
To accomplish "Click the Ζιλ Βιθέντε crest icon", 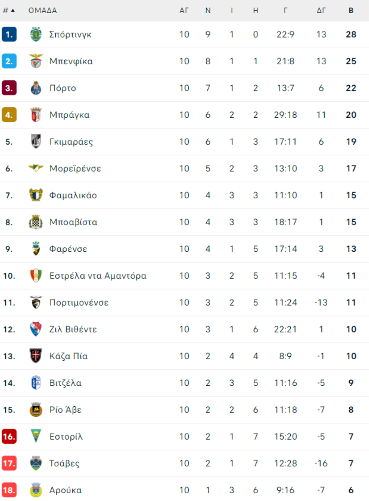I will pos(36,329).
